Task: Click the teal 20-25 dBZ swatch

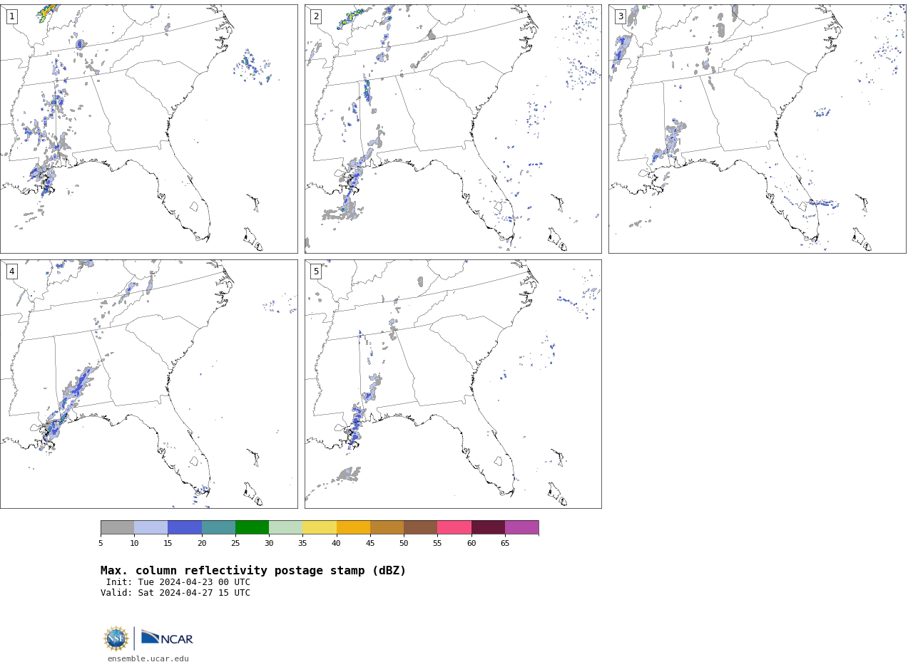Action: 218,527
